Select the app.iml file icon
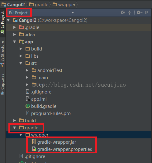The width and height of the screenshot is (152, 163). (x=28, y=99)
